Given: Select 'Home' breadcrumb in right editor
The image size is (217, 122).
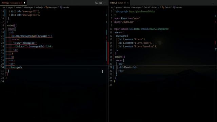Looking at the screenshot, I should click(127, 7).
